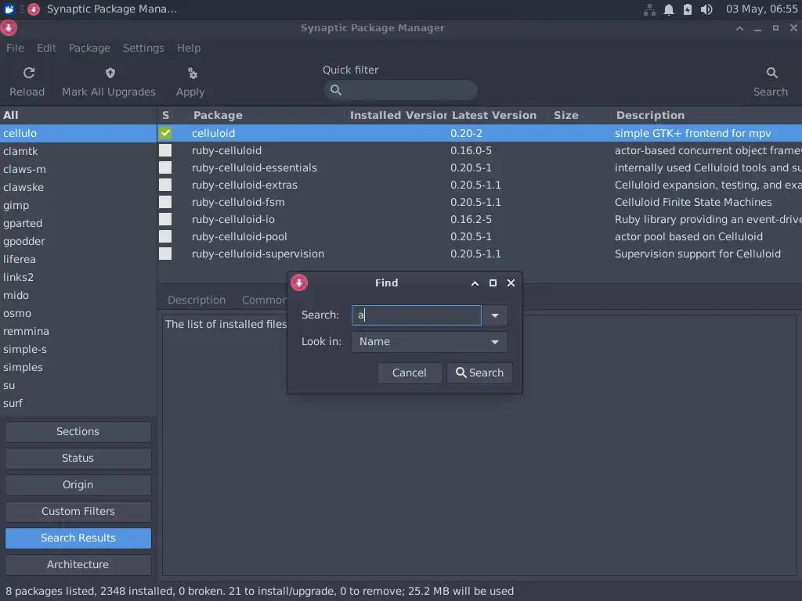
Task: Mark status checkbox for ruby-celluloid-essentials
Action: (x=165, y=167)
